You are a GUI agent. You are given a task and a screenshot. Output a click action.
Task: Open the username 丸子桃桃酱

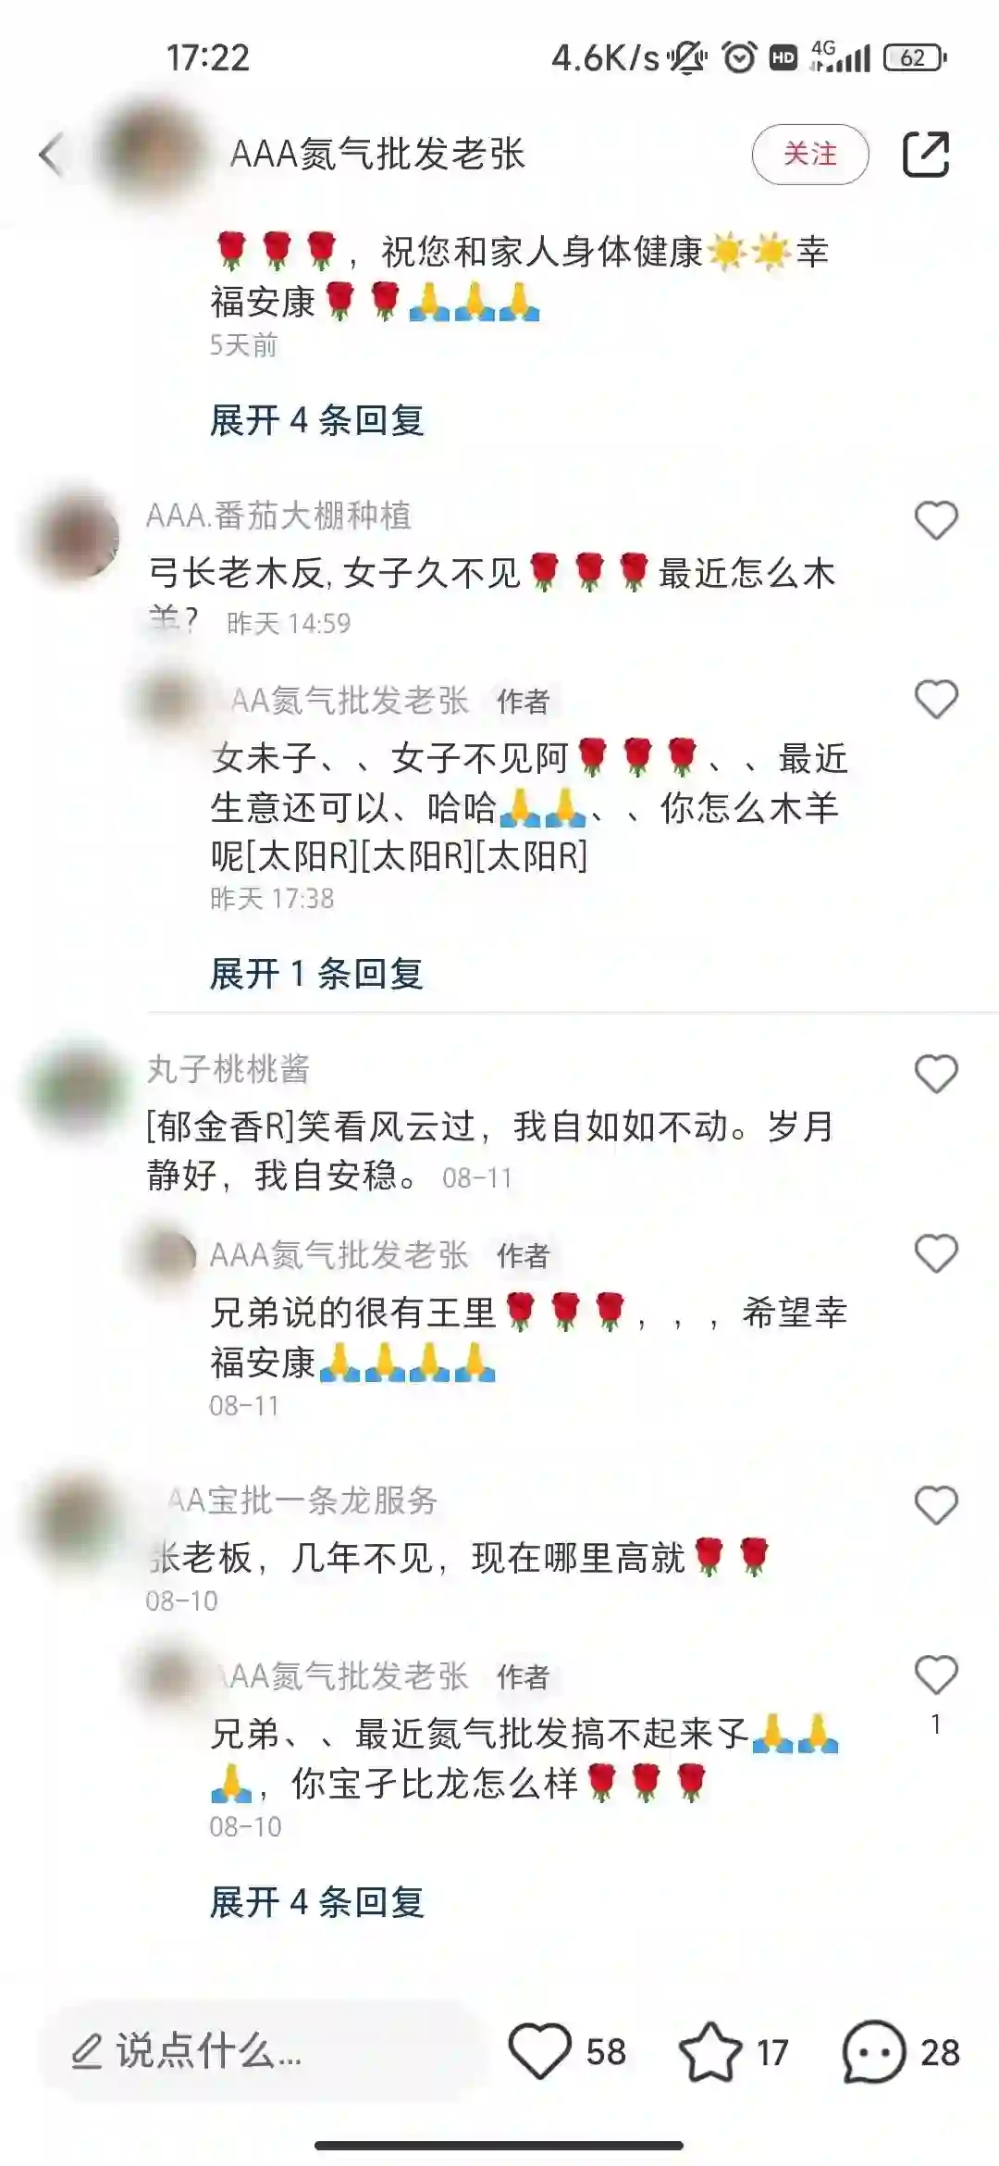click(x=228, y=1069)
